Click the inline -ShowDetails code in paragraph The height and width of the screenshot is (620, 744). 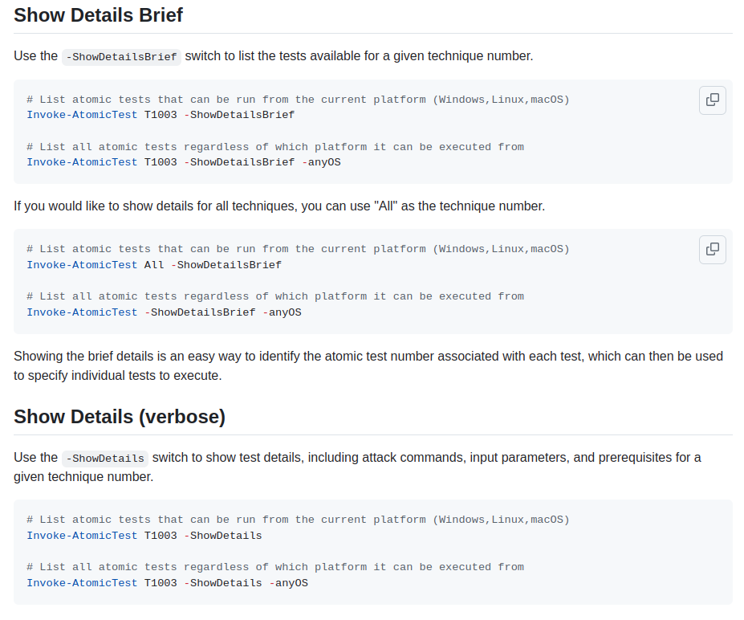pos(105,458)
